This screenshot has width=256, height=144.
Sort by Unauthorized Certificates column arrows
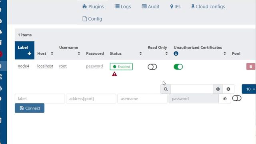225,53
